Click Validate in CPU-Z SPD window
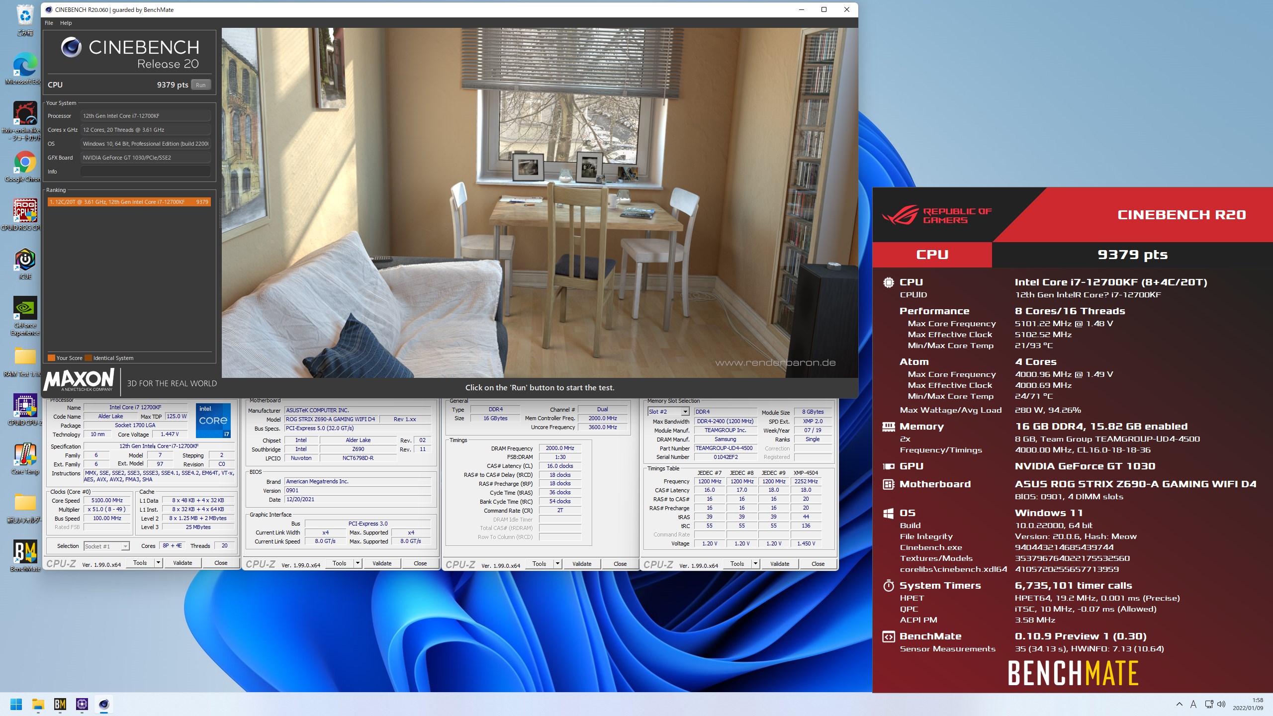The image size is (1273, 716). coord(780,564)
